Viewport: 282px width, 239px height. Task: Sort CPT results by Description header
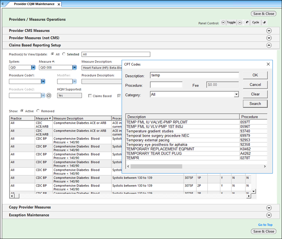pyautogui.click(x=182, y=117)
